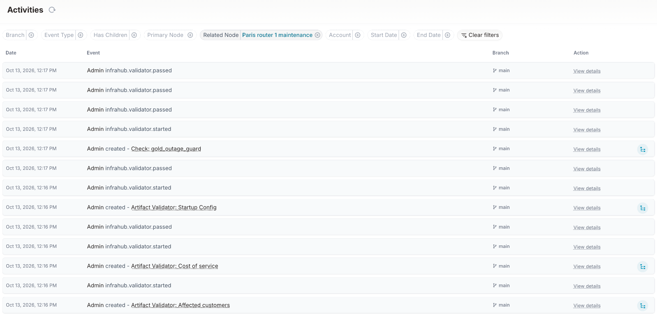Viewport: 657px width, 315px height.
Task: Open Artifact Validator: Startup Config link
Action: [x=174, y=208]
